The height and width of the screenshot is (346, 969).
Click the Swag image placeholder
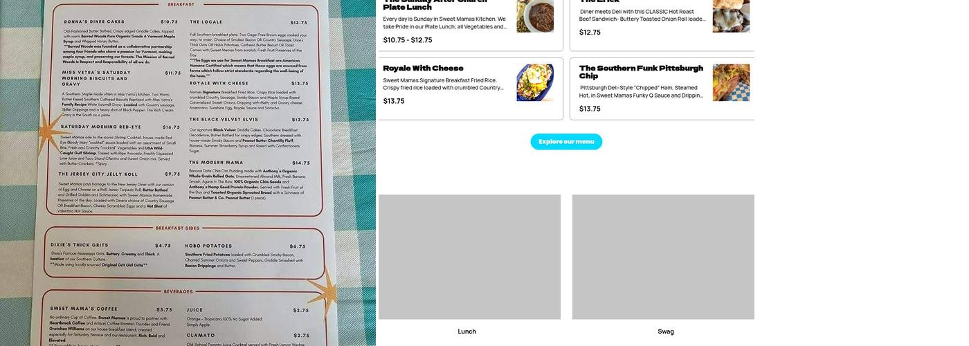pyautogui.click(x=663, y=257)
